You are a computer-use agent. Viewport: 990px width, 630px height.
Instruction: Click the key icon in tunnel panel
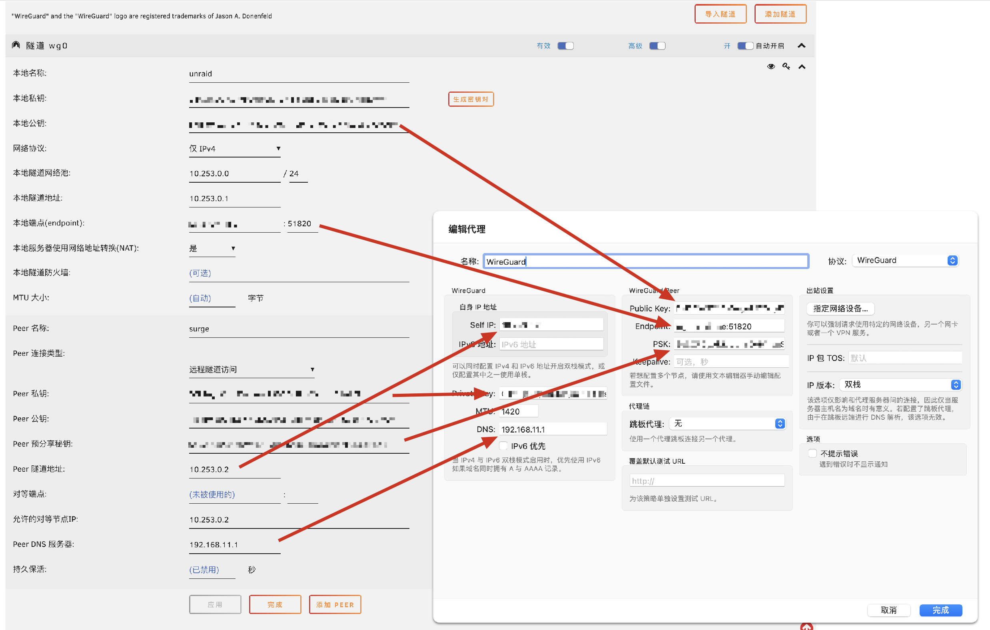[786, 66]
